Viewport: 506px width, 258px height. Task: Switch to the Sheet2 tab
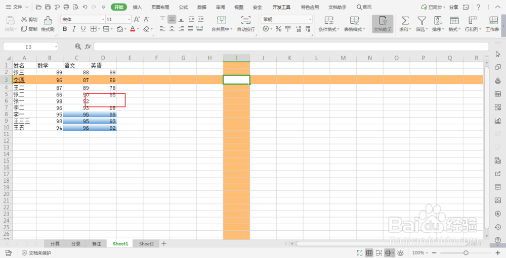(147, 244)
